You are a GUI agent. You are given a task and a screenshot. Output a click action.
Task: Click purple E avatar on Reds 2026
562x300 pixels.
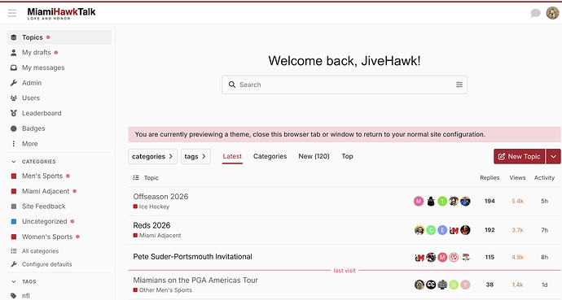(442, 230)
